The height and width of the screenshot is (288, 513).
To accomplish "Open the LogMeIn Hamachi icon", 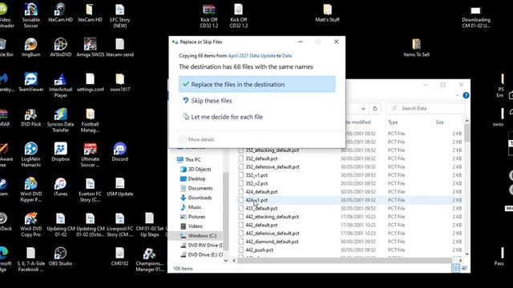I will pos(30,155).
